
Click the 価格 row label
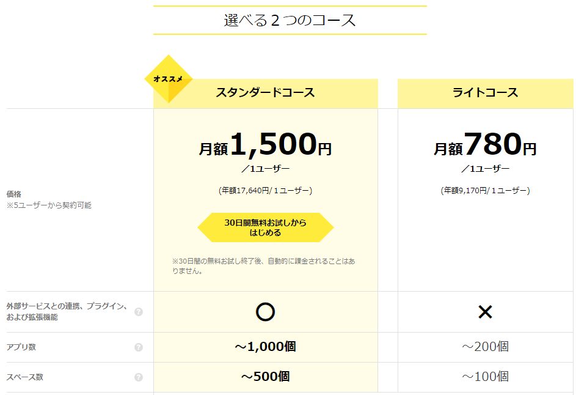click(14, 194)
